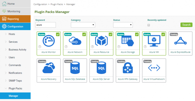Click Manager breadcrumb link
The height and width of the screenshot is (101, 195).
[x=71, y=4]
